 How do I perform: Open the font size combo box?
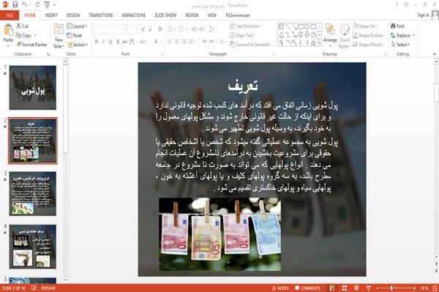132,29
